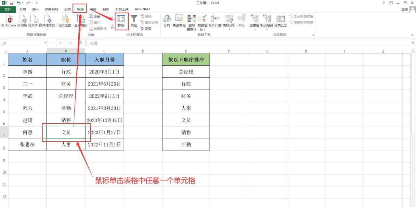Viewport: 416px width, 207px height.
Task: Open the 排序 sort dialog
Action: click(x=121, y=21)
